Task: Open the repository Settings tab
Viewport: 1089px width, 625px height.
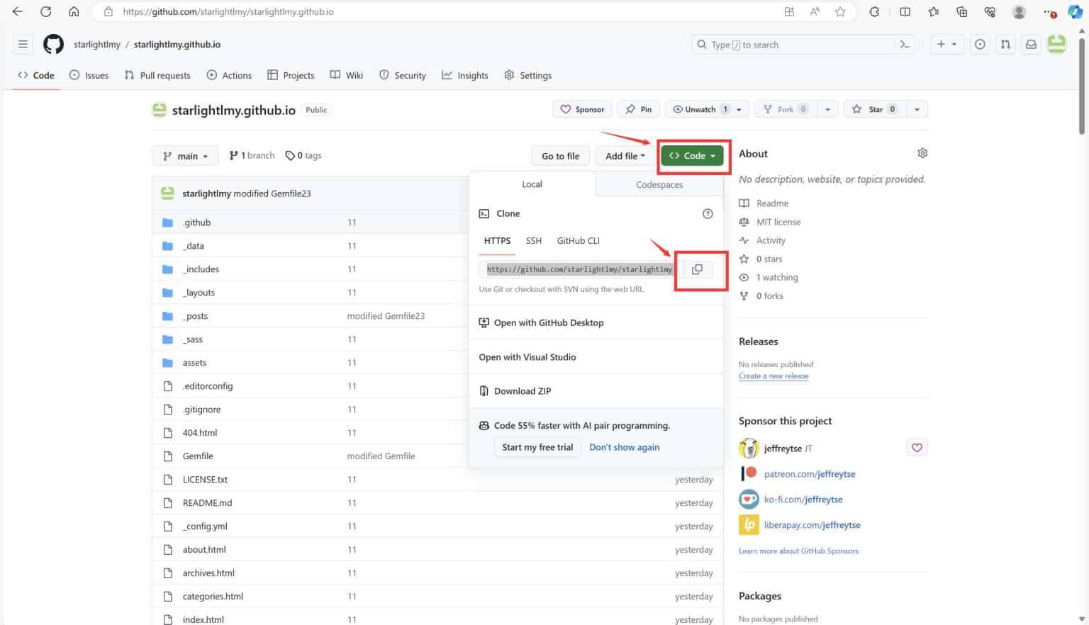Action: [x=527, y=75]
